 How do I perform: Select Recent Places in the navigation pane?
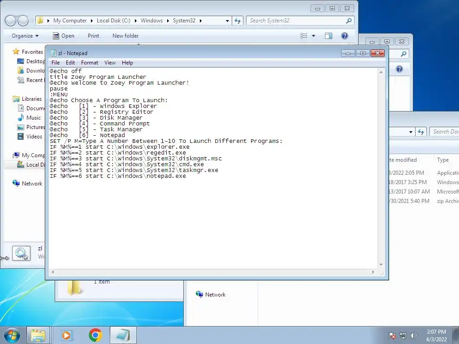[31, 80]
